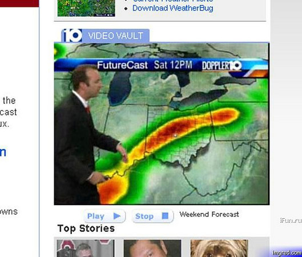Open the Ohio State coach story thumbnail
The image size is (302, 257).
coord(86,248)
